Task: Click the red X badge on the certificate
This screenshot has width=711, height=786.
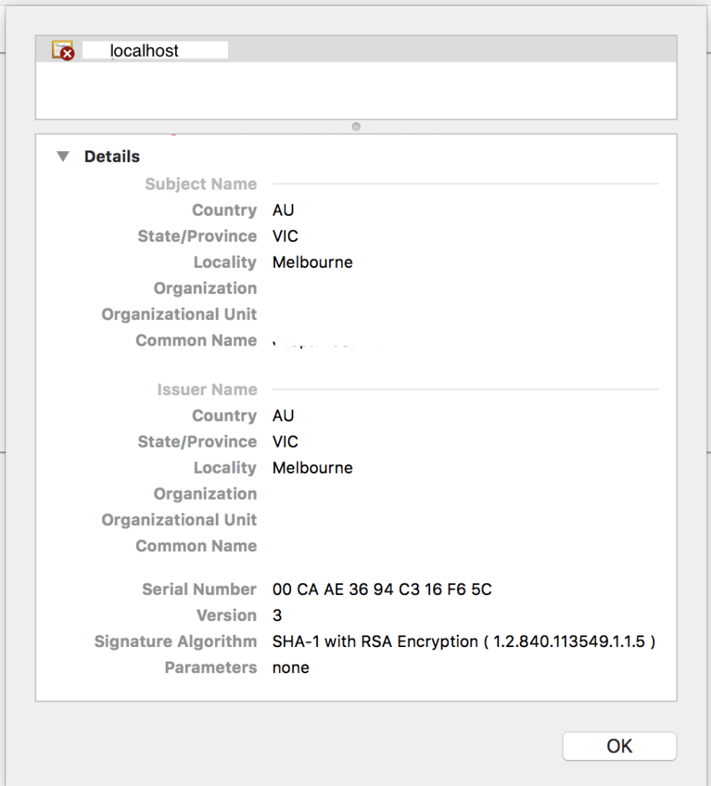Action: pyautogui.click(x=67, y=54)
